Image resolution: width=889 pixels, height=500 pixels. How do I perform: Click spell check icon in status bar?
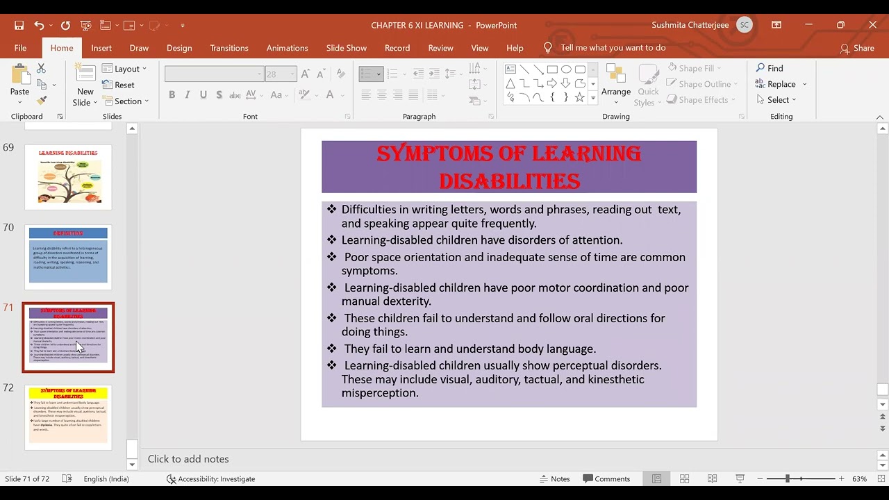[67, 478]
